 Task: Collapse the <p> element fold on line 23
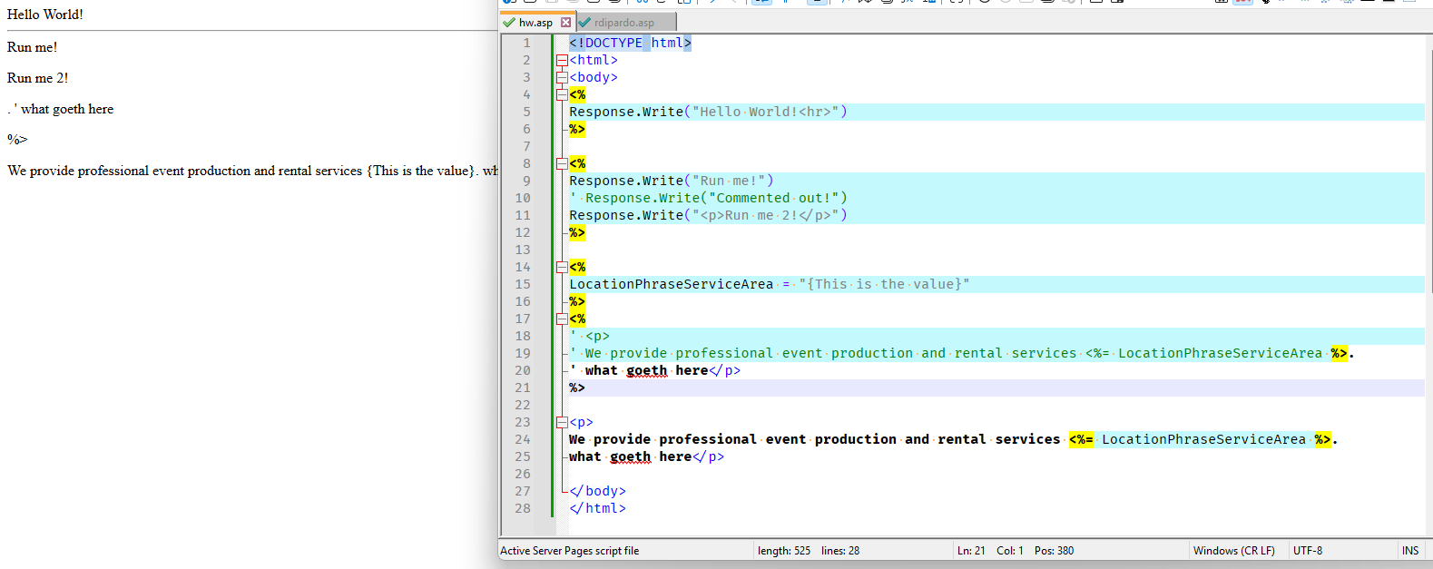562,423
